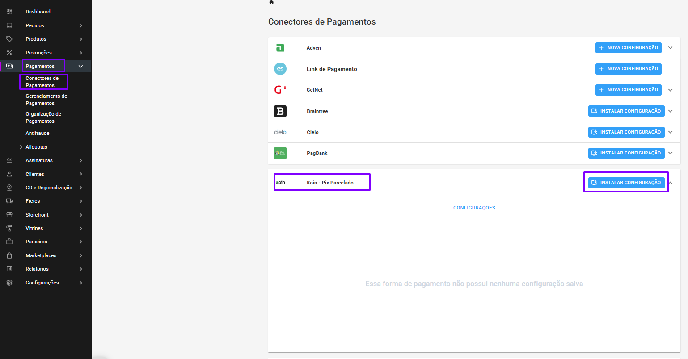Click the empty configuration message text
This screenshot has height=359, width=688.
474,284
